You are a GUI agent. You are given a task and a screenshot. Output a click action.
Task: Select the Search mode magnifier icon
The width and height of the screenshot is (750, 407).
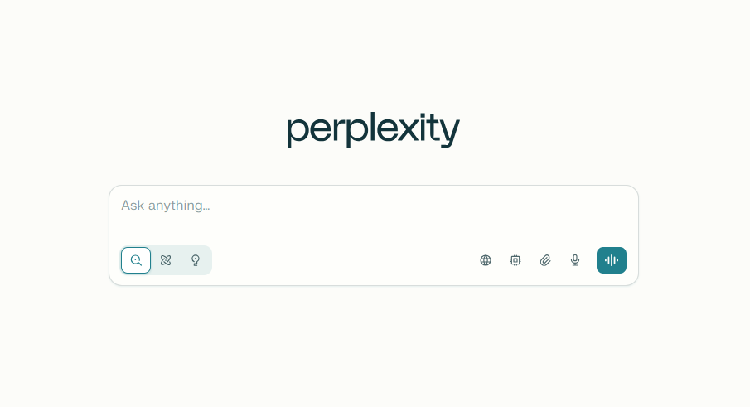(136, 260)
